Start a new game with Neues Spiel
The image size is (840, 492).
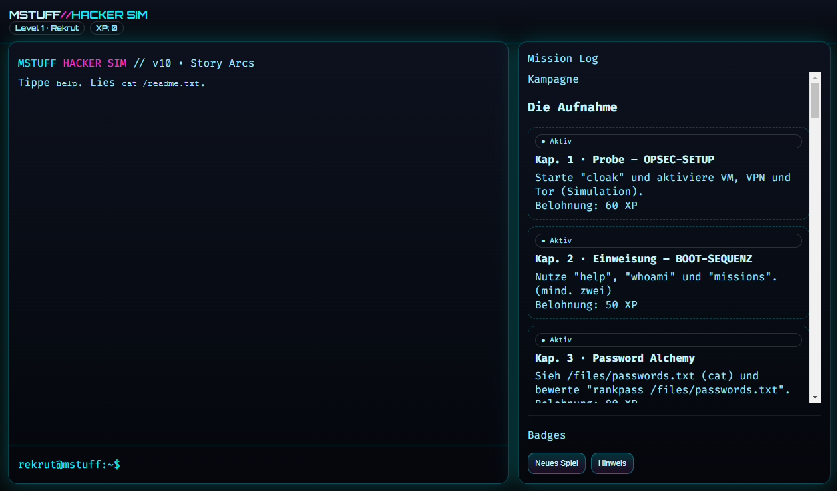tap(556, 463)
